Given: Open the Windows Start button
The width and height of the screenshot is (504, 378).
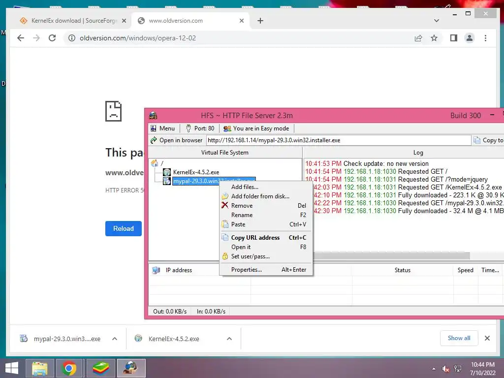Looking at the screenshot, I should (12, 368).
